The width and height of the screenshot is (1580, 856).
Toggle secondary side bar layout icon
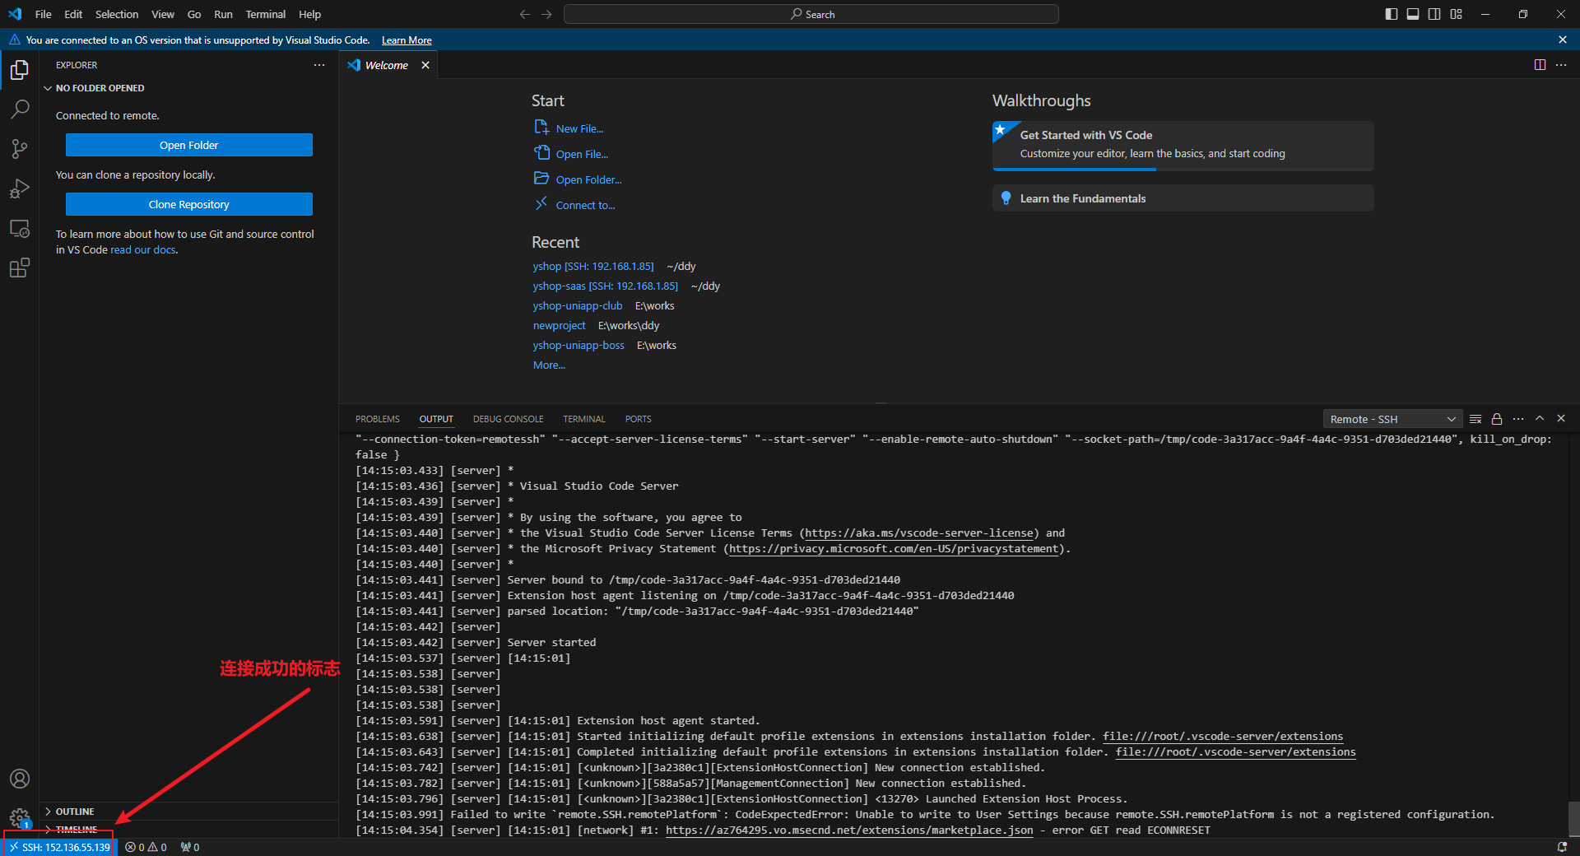1434,14
